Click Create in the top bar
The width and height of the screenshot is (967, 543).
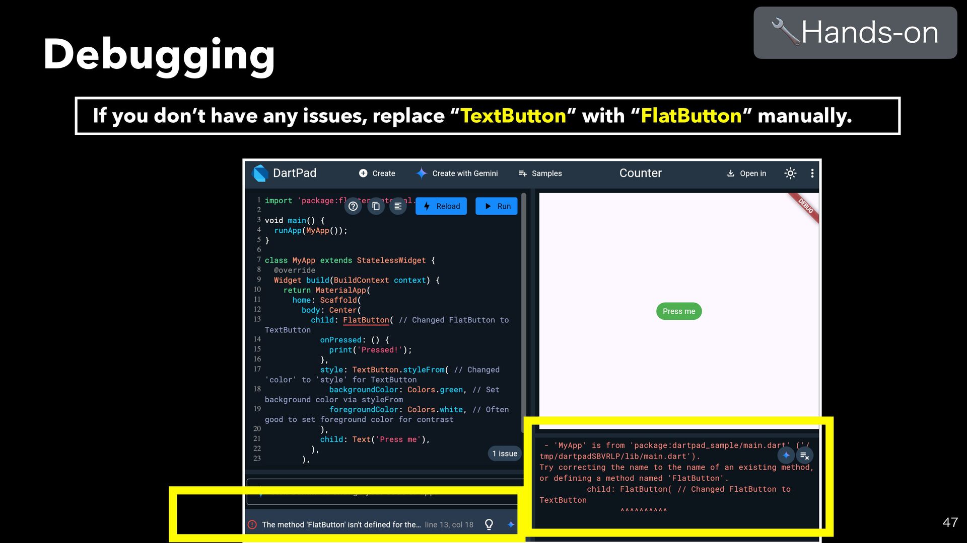click(x=377, y=173)
